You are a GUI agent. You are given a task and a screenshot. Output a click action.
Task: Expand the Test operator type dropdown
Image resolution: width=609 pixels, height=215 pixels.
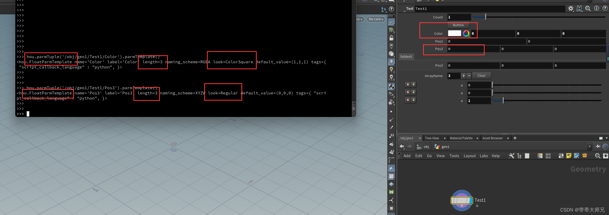click(x=405, y=11)
